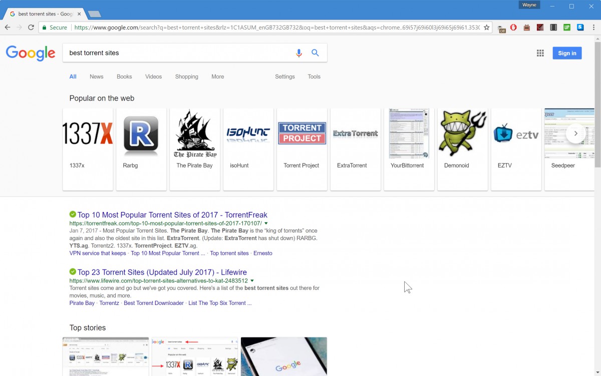Open the Pirate Bay link under the Lifewire result

point(82,303)
